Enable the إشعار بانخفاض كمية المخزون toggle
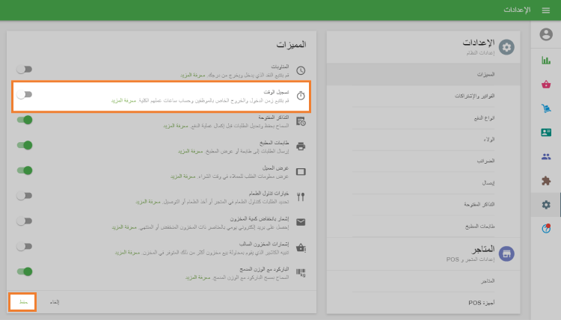Image resolution: width=561 pixels, height=320 pixels. (x=25, y=221)
